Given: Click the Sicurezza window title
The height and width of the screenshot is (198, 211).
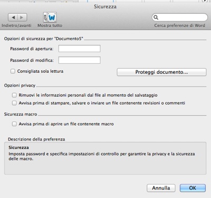Looking at the screenshot, I should click(105, 7).
